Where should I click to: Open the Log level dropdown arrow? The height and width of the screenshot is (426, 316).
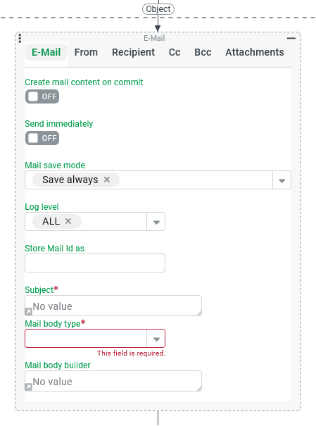pyautogui.click(x=156, y=222)
